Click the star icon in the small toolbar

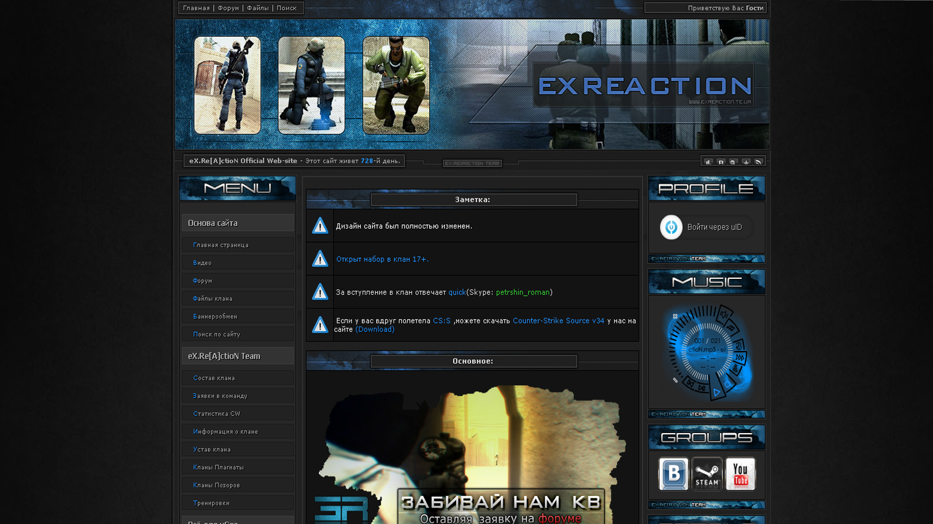tap(746, 162)
